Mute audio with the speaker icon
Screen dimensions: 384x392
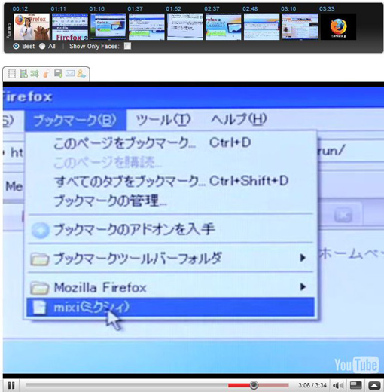[x=338, y=385]
